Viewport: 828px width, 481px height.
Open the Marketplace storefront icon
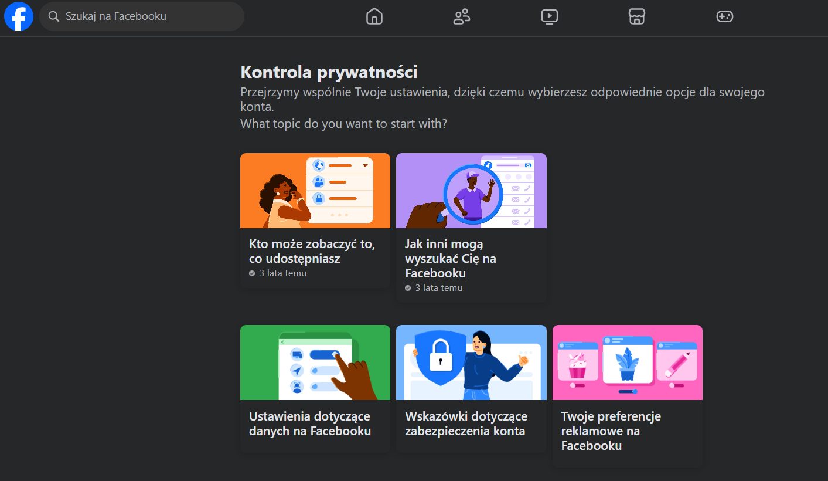tap(637, 16)
